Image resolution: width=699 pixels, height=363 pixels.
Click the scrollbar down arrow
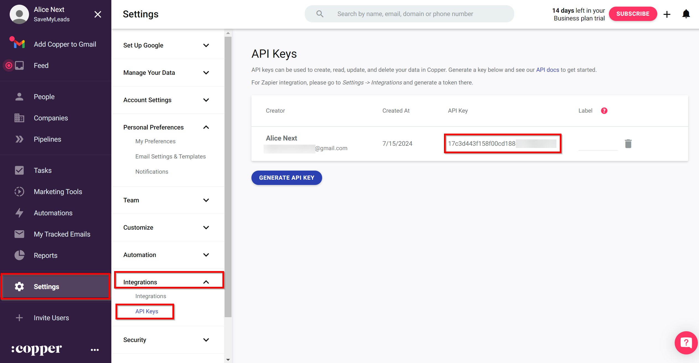(228, 360)
